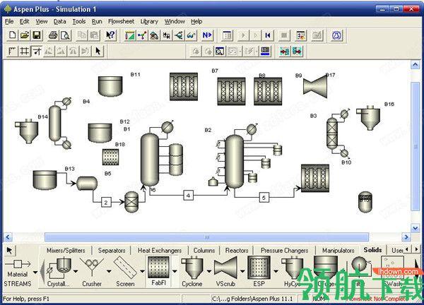Select the B18 fabric filter block
Viewport: 424px width, 305px height.
point(111,157)
